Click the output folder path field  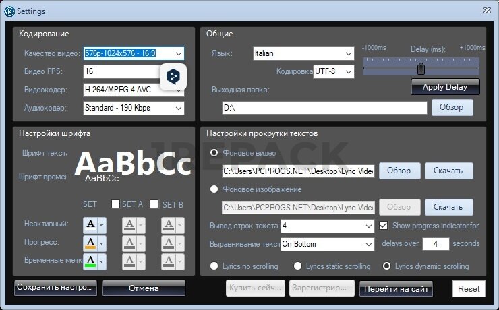324,108
